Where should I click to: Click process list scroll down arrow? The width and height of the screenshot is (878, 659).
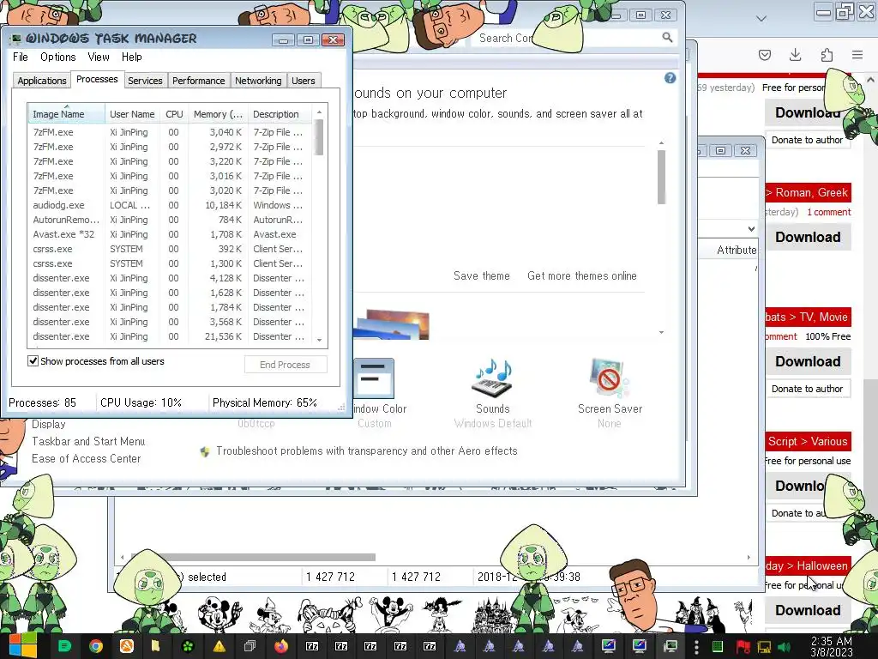click(319, 340)
